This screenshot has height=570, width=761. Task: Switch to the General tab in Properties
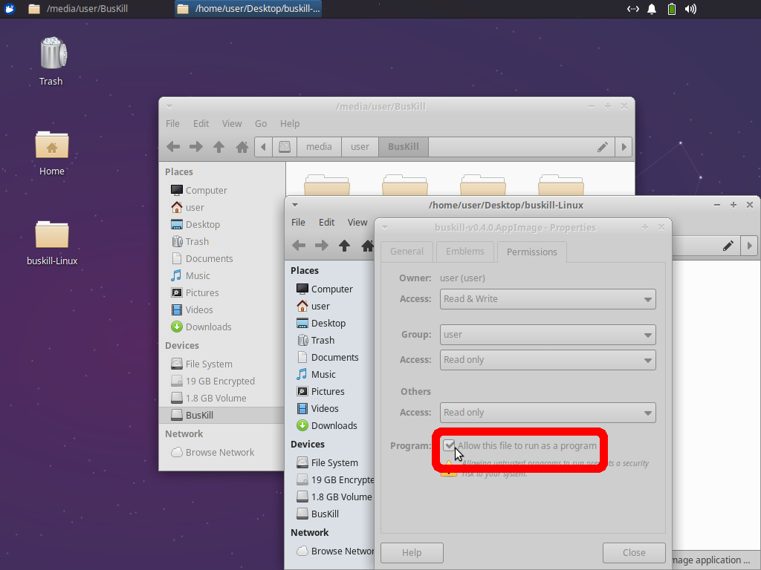[x=407, y=252]
